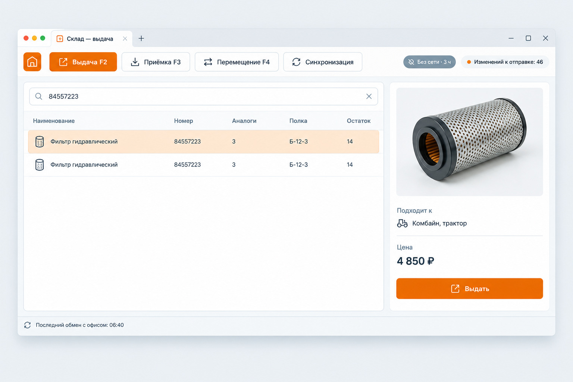Viewport: 573px width, 382px height.
Task: Click number 84557223 in the highlighted row
Action: (x=187, y=142)
